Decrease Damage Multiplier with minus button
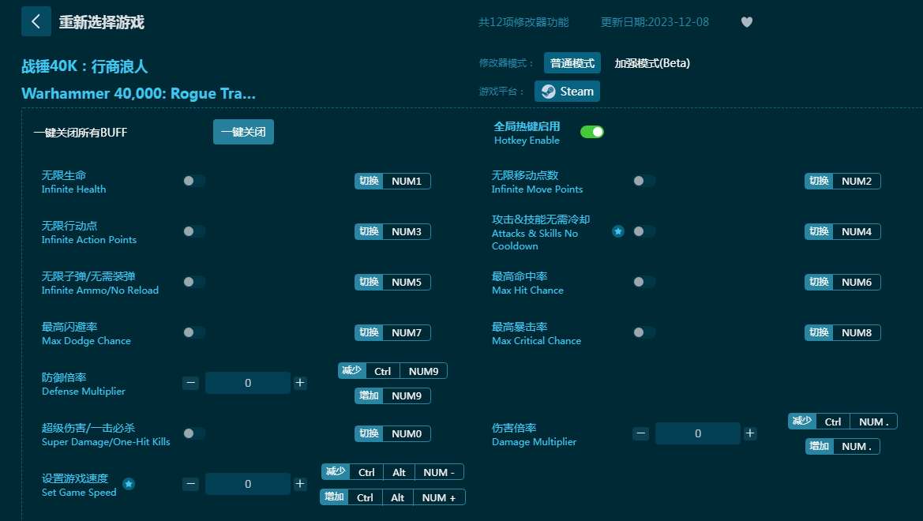Image resolution: width=923 pixels, height=521 pixels. [641, 434]
